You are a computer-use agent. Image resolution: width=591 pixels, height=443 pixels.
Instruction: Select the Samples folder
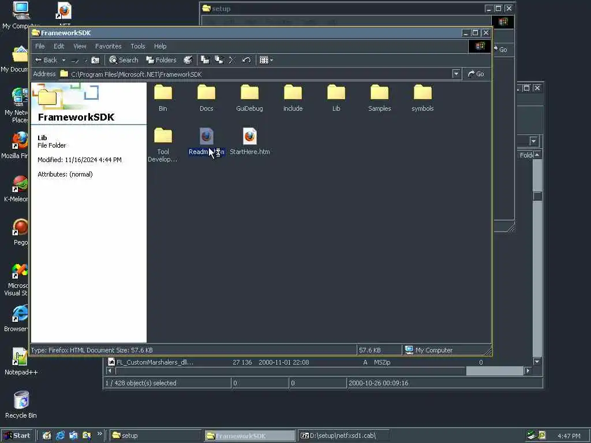pos(380,98)
